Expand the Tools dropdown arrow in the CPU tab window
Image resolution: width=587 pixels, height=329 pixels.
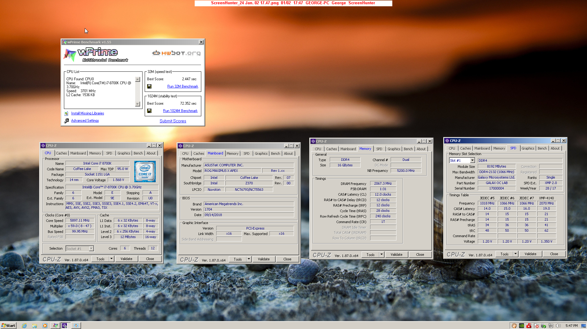(x=112, y=259)
